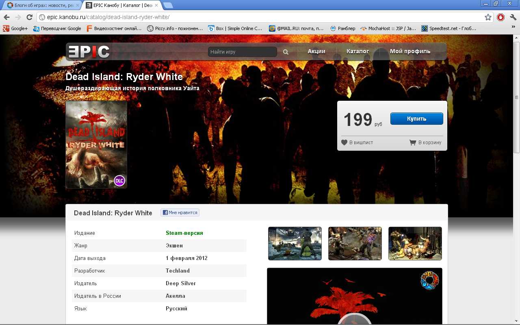Expand bookmarks overflow chevron
Image resolution: width=520 pixels, height=325 pixels.
[x=513, y=27]
